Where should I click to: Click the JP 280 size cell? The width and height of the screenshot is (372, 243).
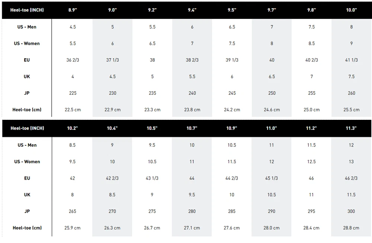coord(192,211)
